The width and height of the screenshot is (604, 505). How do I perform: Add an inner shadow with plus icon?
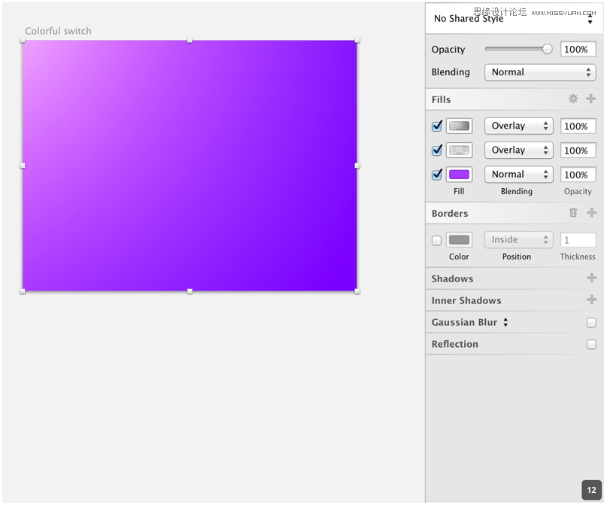click(x=591, y=300)
